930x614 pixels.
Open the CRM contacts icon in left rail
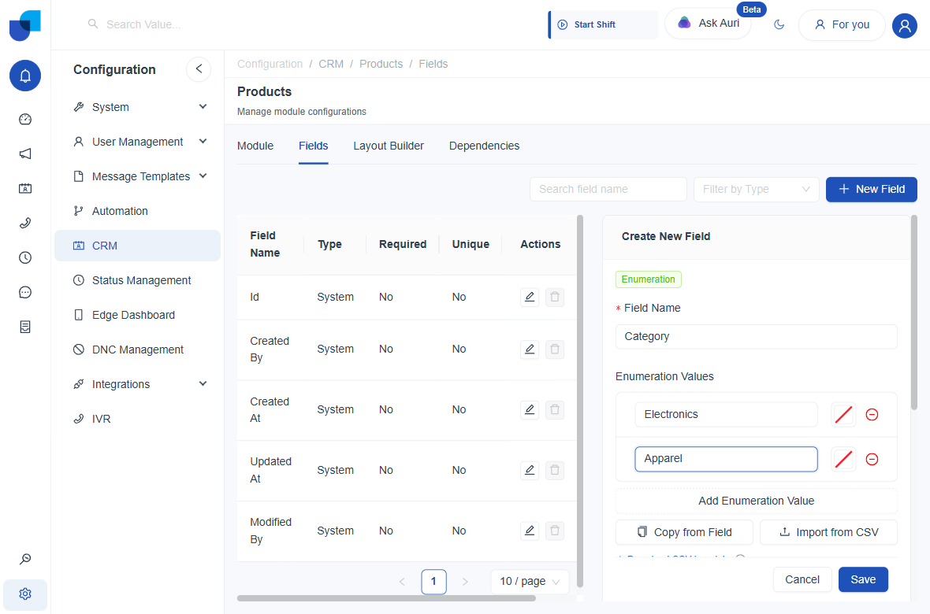(25, 188)
